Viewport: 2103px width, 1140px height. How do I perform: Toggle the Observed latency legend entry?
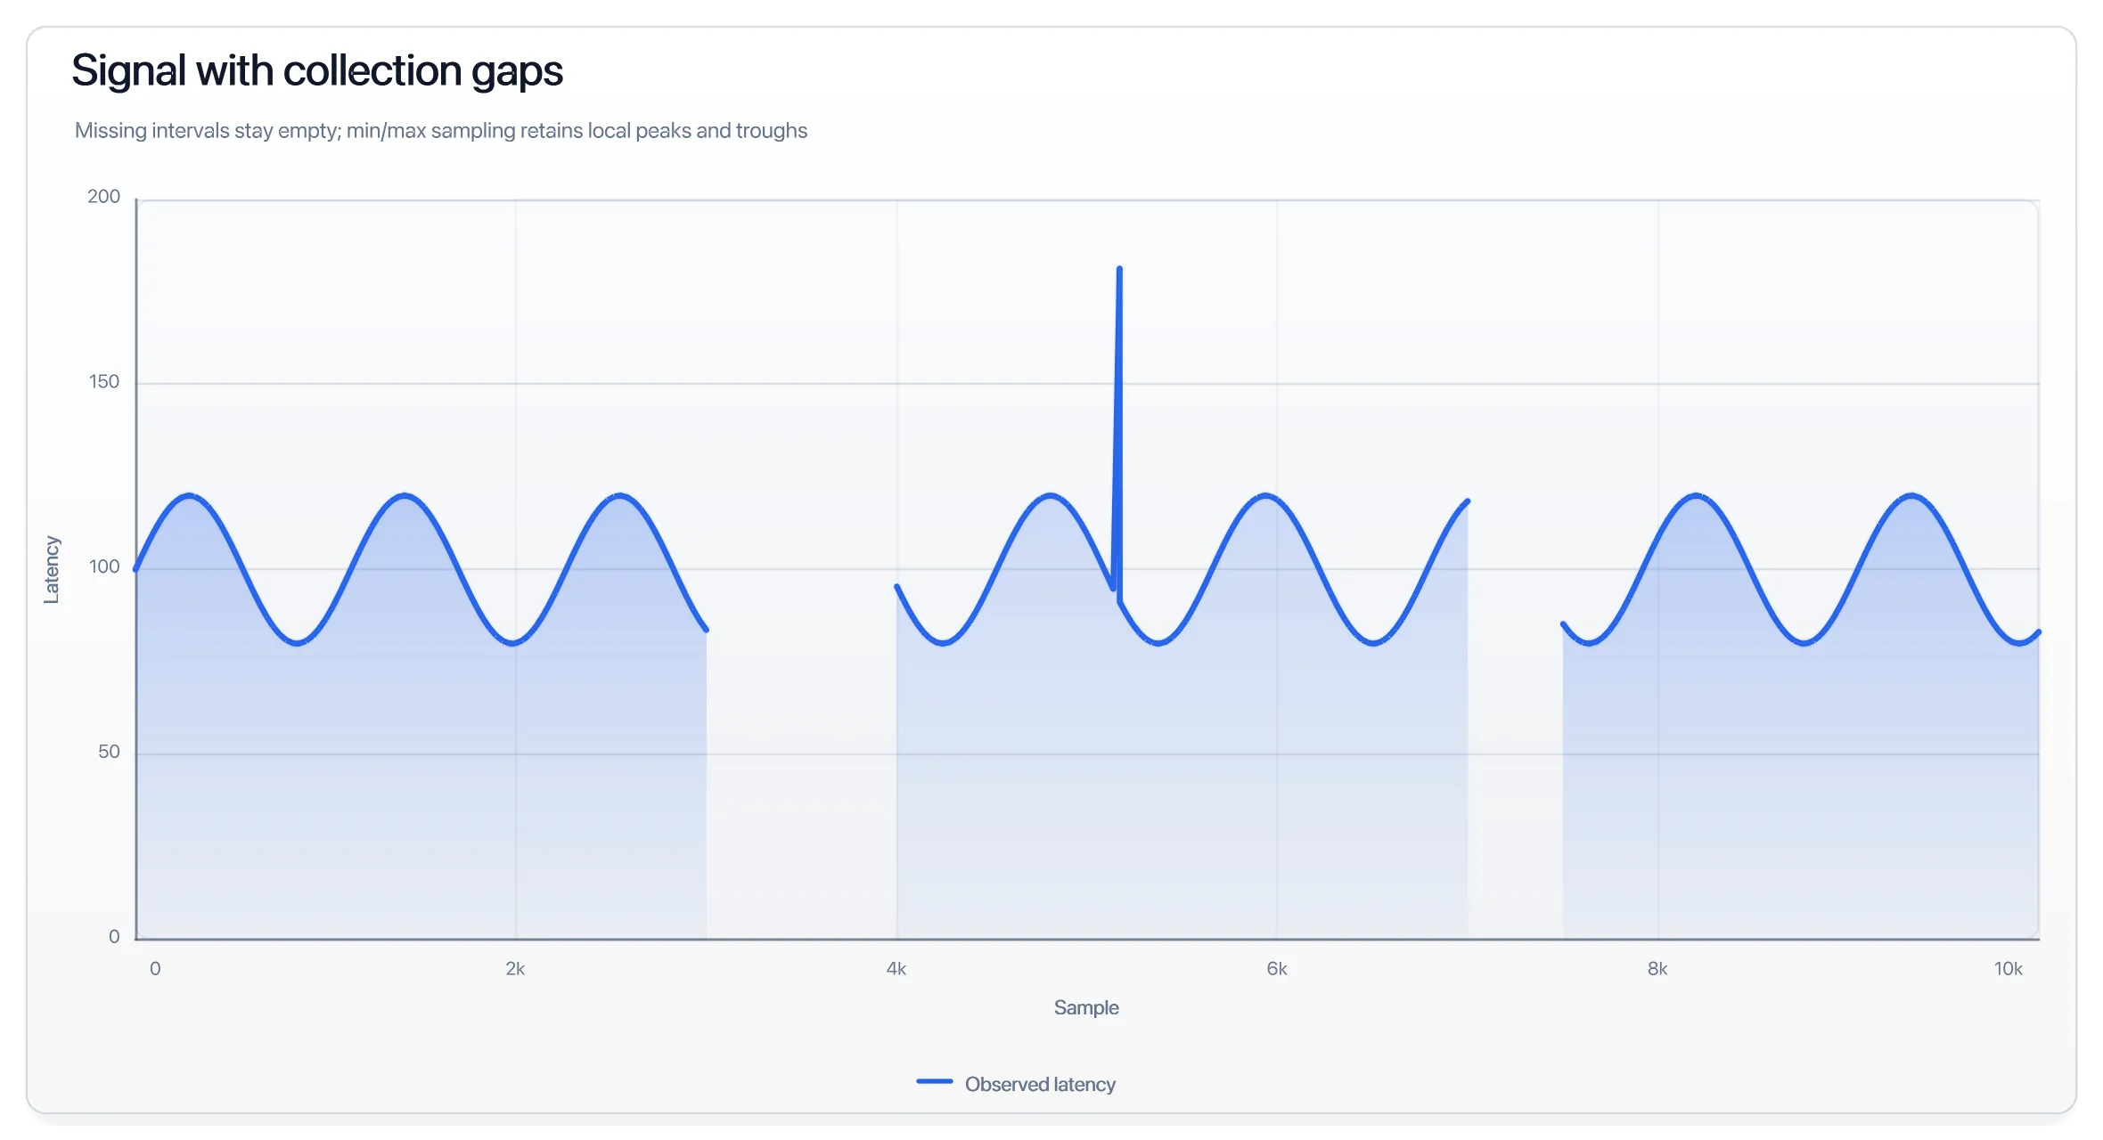[1016, 1084]
